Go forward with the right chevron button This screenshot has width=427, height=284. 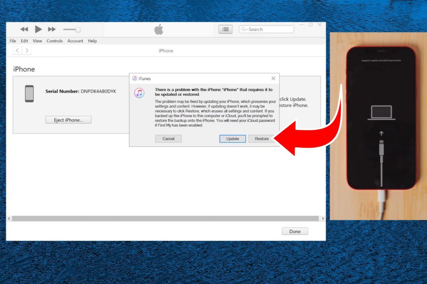tap(27, 50)
